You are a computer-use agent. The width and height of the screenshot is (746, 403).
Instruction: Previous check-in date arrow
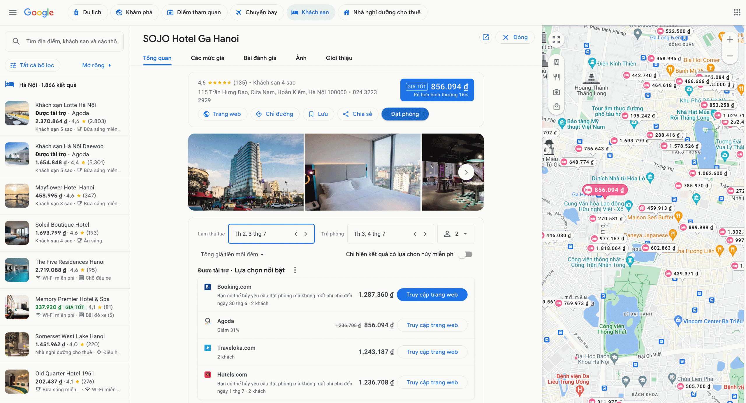[x=296, y=234]
